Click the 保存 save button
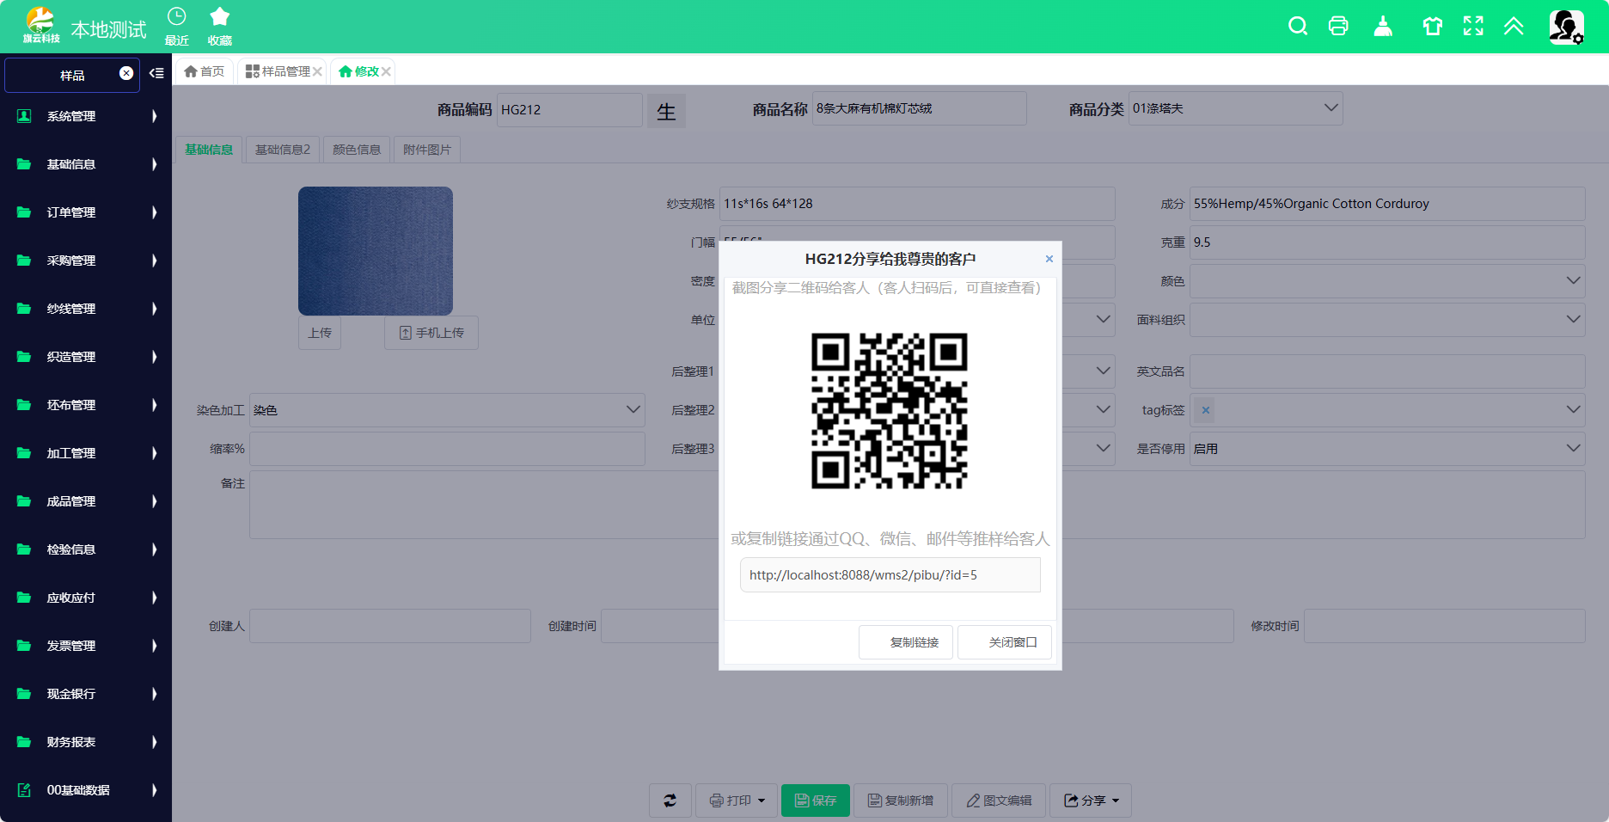This screenshot has height=822, width=1609. [x=816, y=801]
